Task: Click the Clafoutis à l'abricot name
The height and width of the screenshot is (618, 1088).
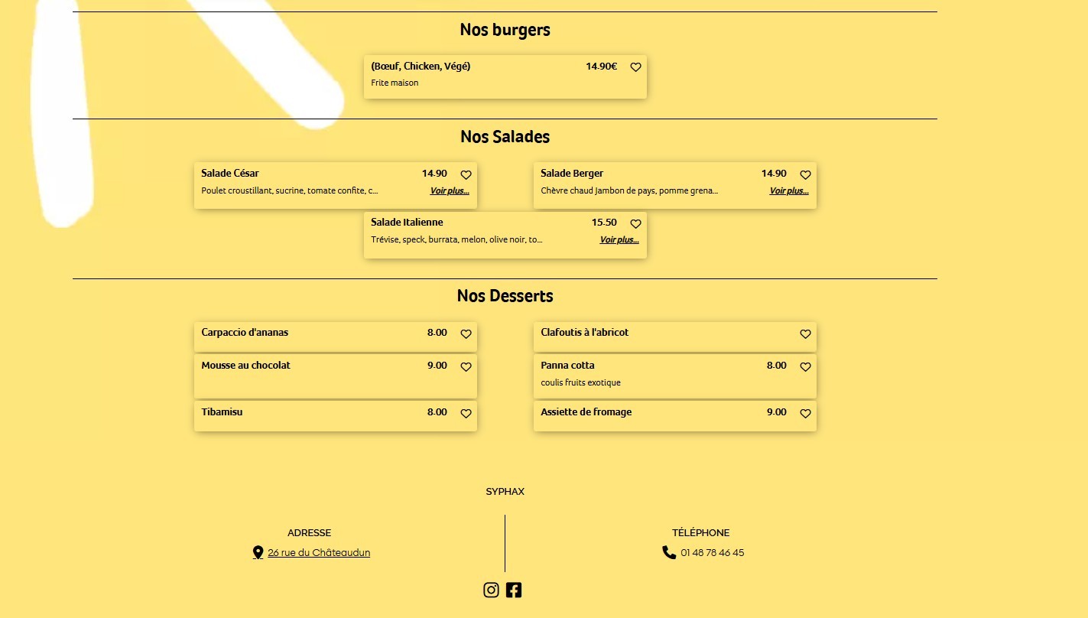Action: 584,333
